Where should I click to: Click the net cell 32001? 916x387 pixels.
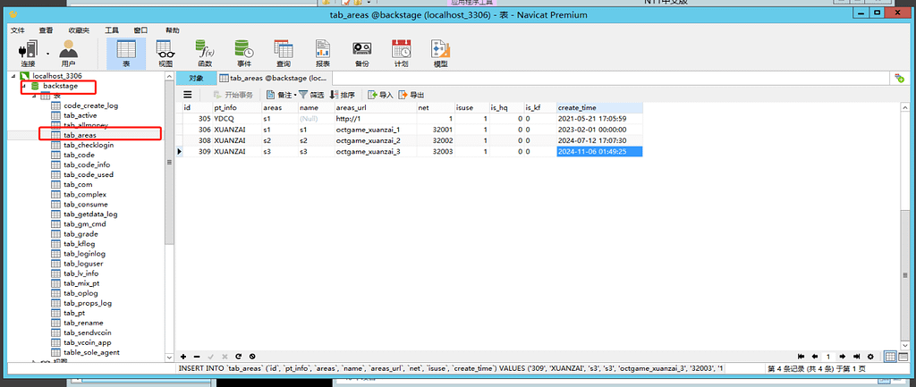pos(435,130)
